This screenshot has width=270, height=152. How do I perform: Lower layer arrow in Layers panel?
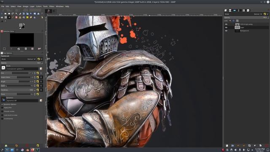pos(244,145)
